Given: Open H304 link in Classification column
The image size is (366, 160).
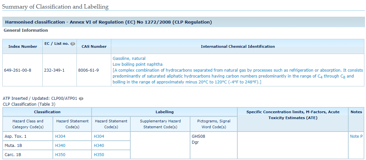Looking at the screenshot, I should tap(60, 136).
